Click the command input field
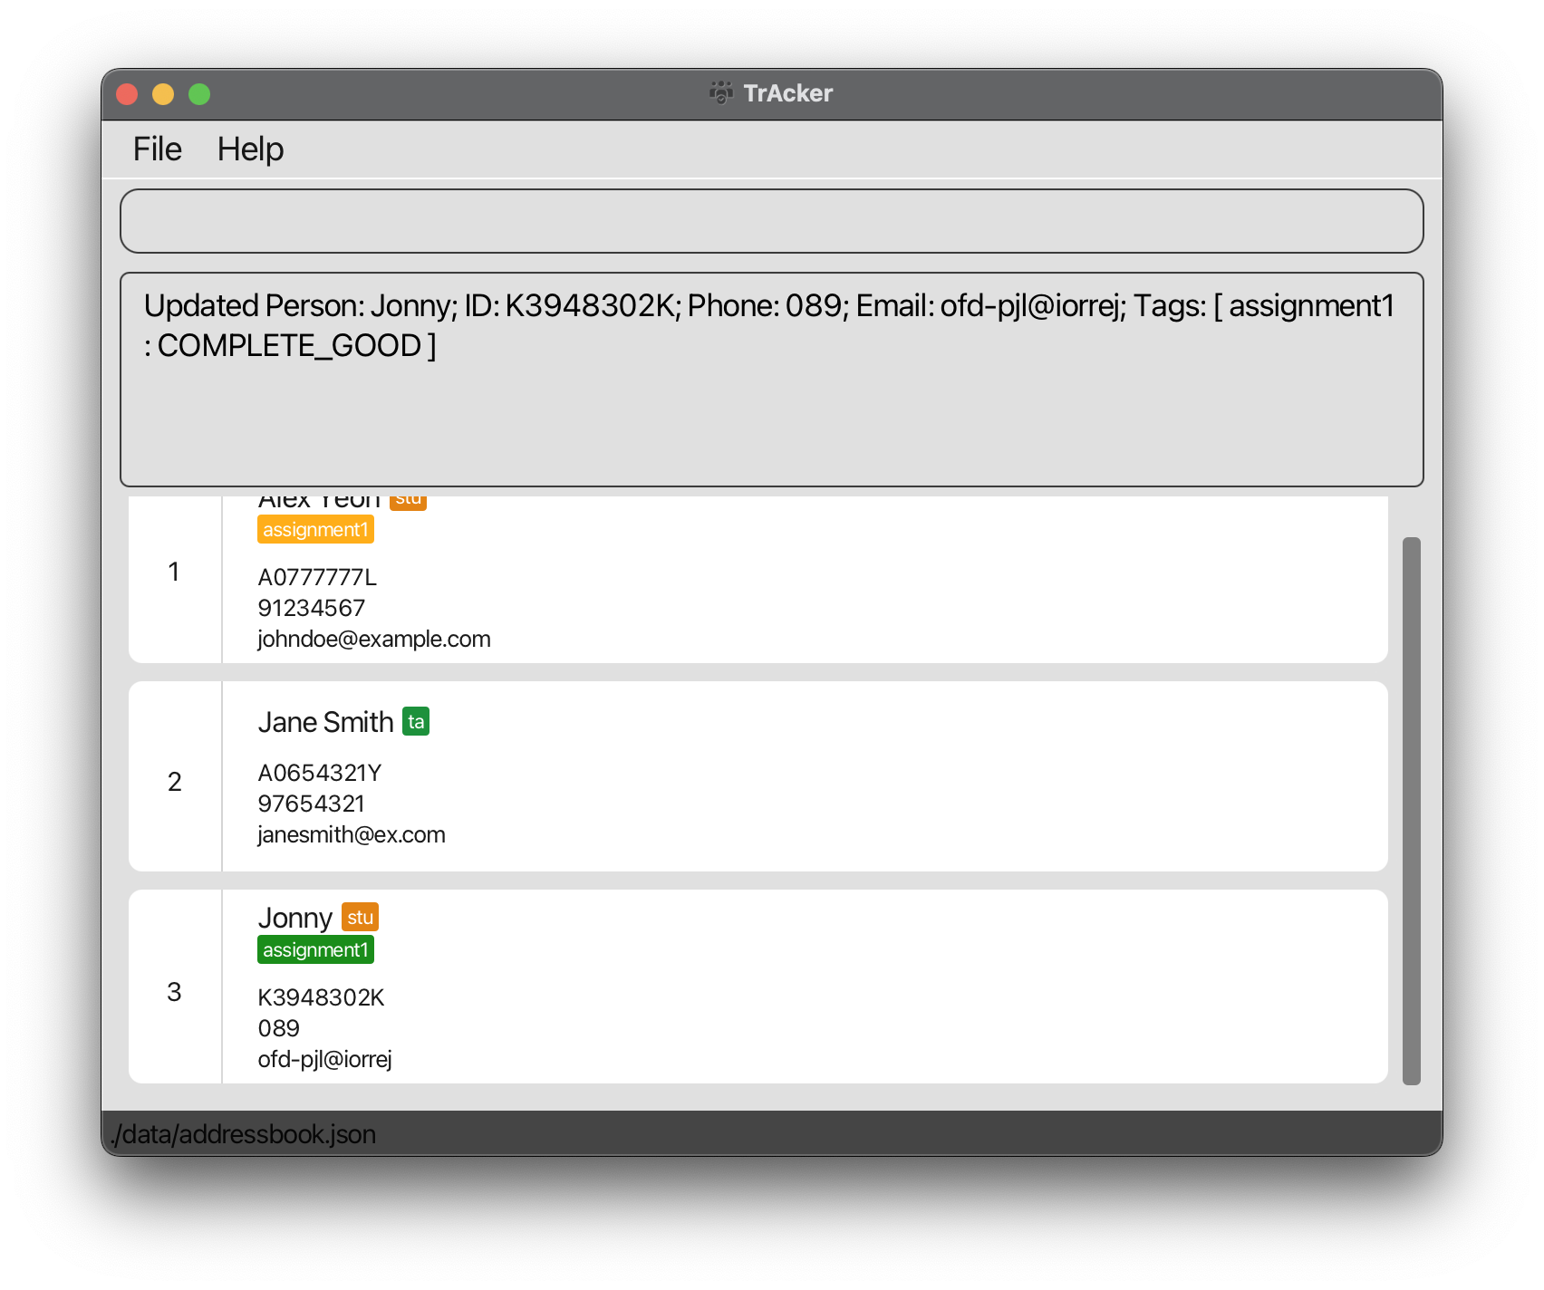Image resolution: width=1544 pixels, height=1290 pixels. click(x=771, y=221)
